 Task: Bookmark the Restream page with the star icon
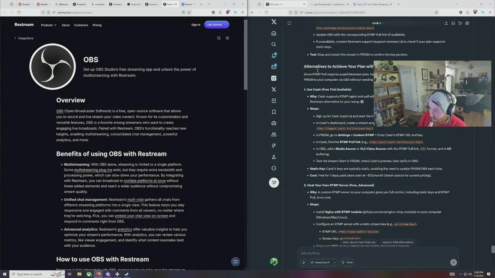coord(189,12)
